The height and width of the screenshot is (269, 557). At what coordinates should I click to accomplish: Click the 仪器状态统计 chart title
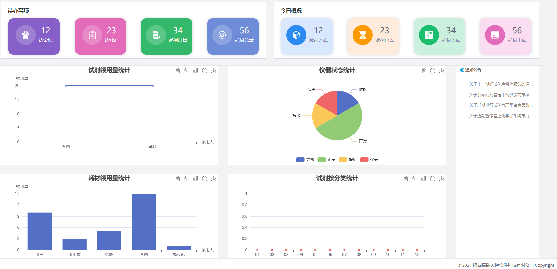click(337, 70)
